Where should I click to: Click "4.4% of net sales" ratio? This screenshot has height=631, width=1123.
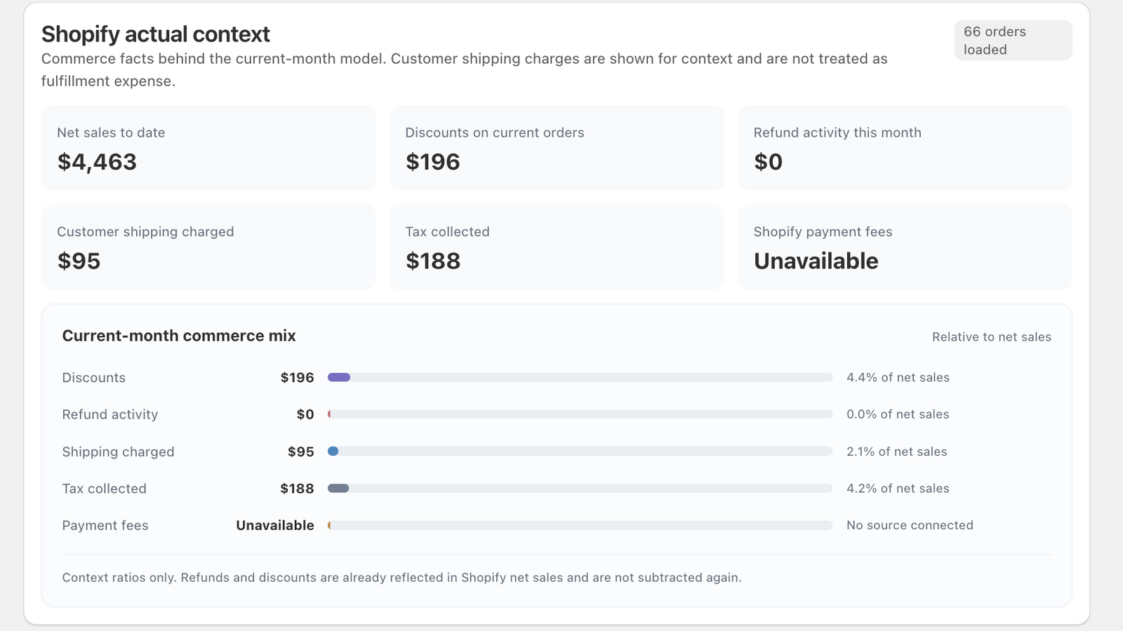[898, 377]
